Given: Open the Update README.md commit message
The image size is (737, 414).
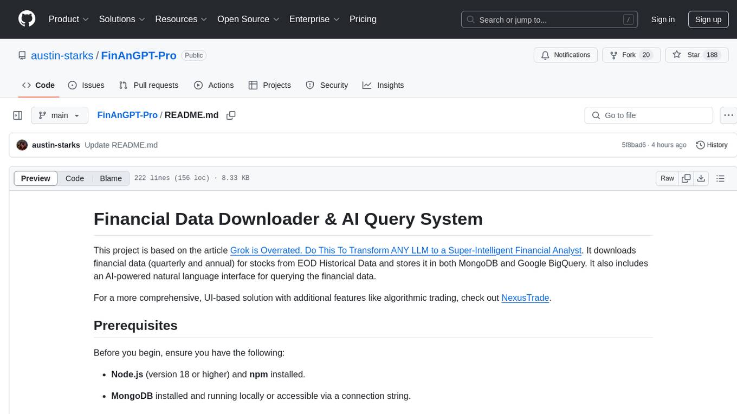Looking at the screenshot, I should tap(121, 145).
